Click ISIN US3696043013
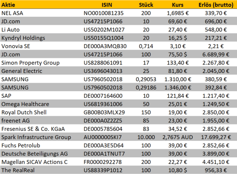 [103, 71]
